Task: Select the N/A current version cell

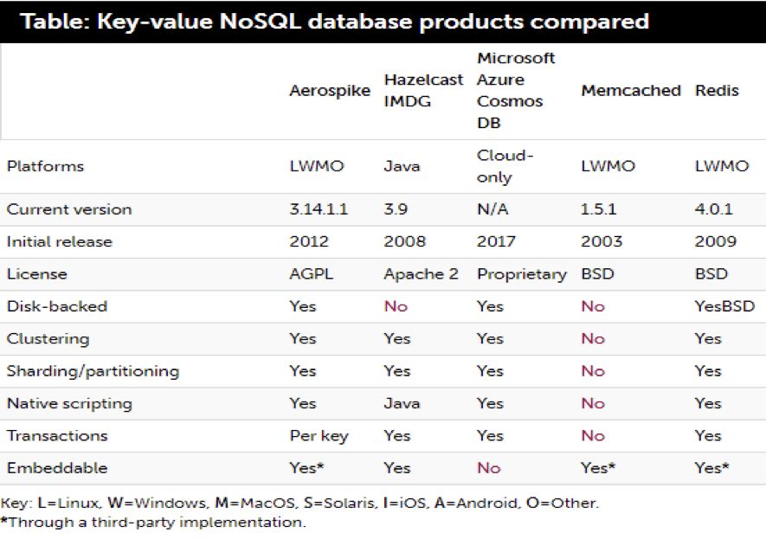Action: [x=491, y=209]
